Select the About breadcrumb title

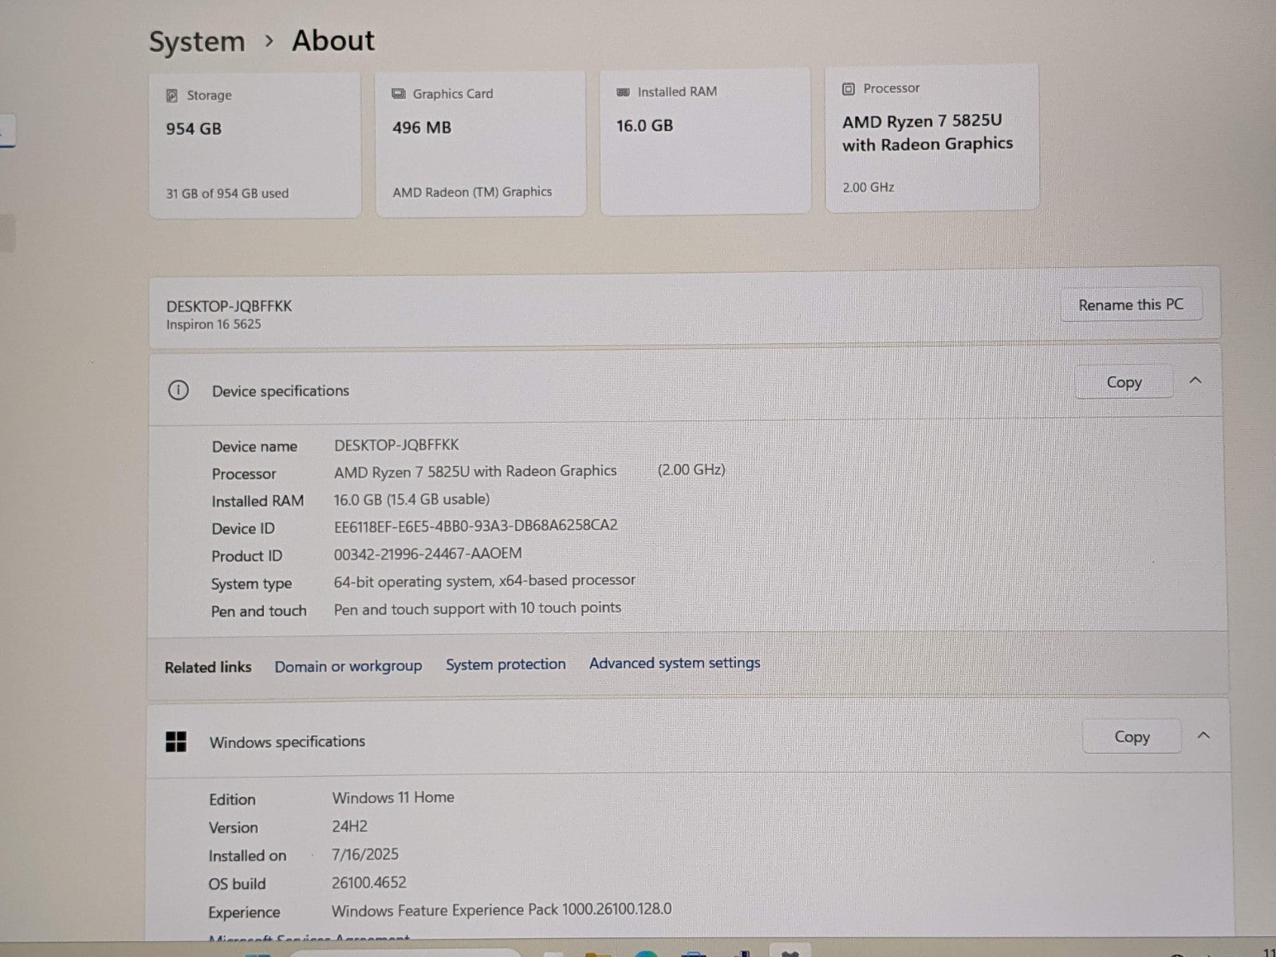click(x=333, y=41)
